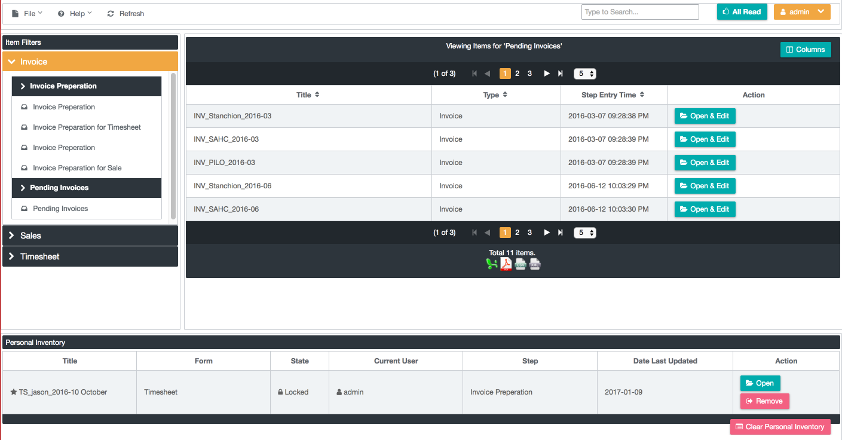
Task: Open & Edit INV_SAHC_2016-03
Action: click(x=705, y=139)
